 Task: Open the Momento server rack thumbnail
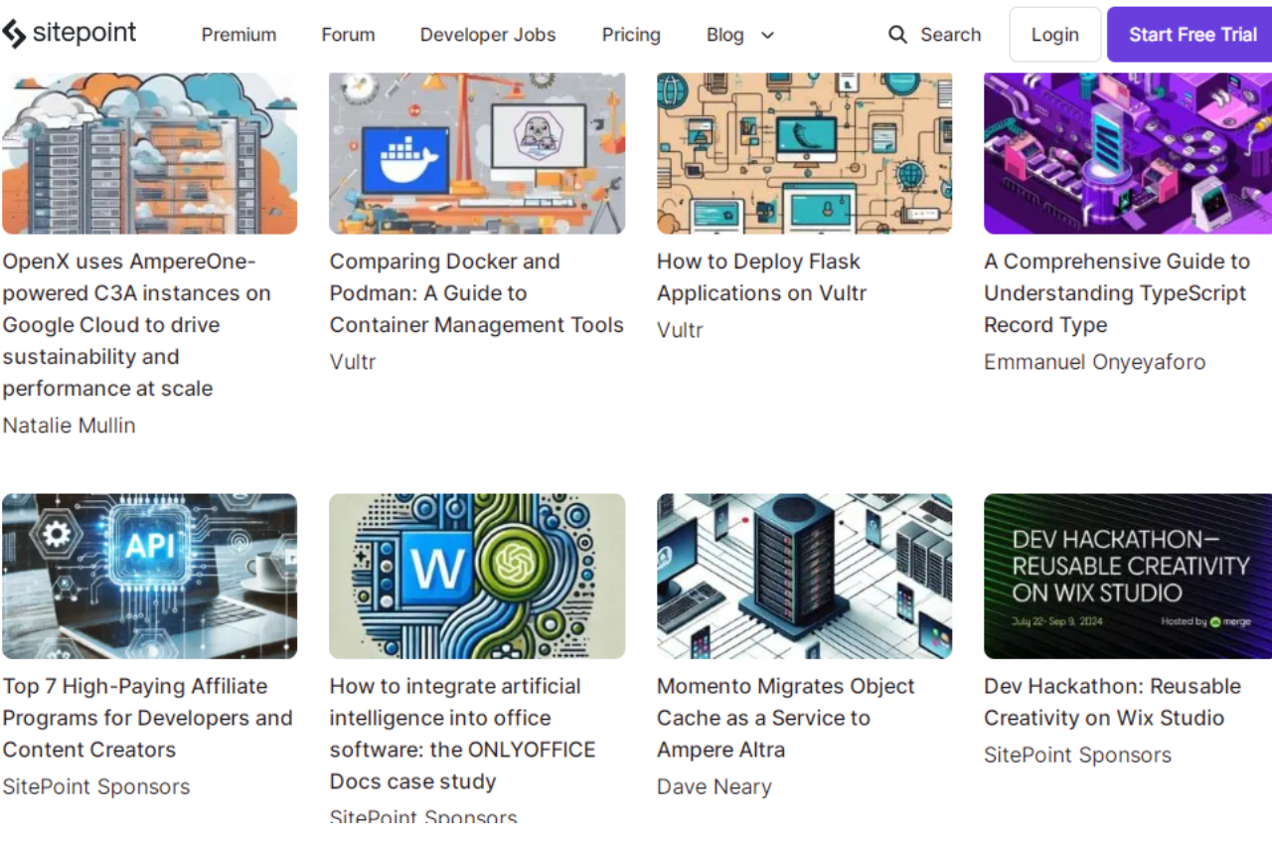805,577
